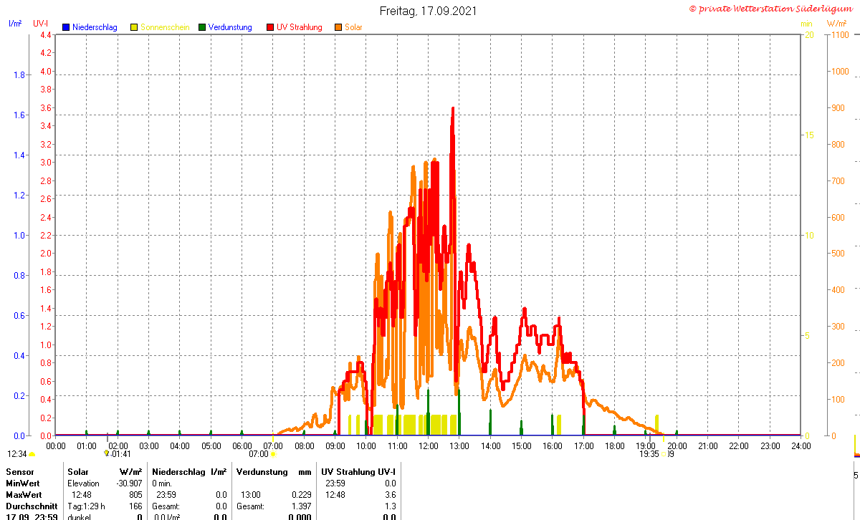
Task: Click the green Verdunstung legend swatch
Action: tap(202, 27)
